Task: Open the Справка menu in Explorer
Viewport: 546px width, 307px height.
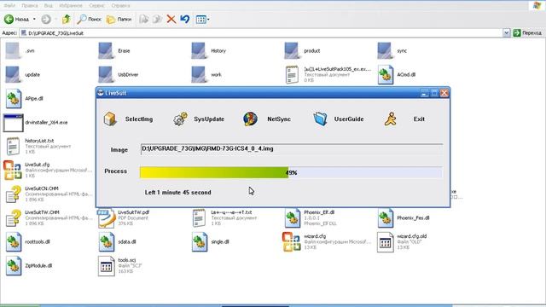Action: tap(120, 6)
